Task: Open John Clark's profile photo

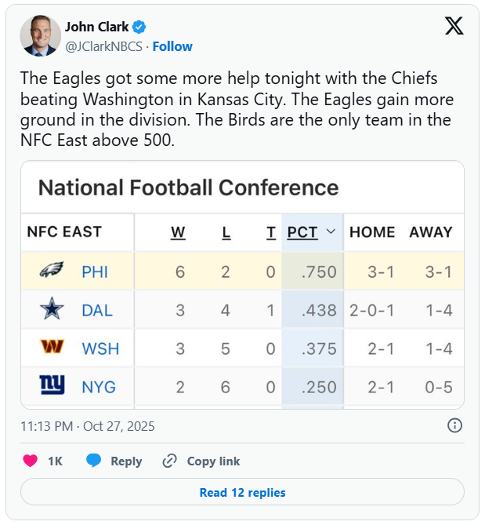Action: (x=40, y=35)
